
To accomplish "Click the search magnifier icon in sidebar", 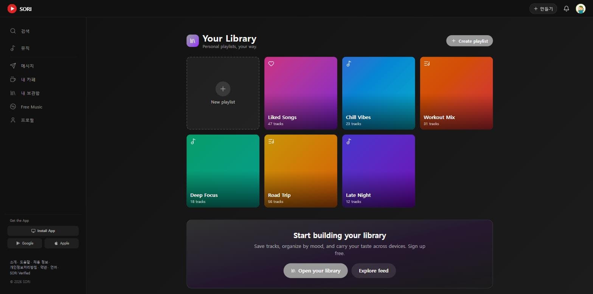I will tap(13, 31).
